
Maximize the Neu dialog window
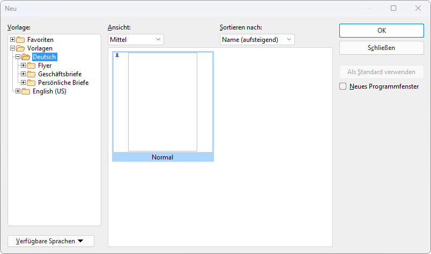coord(393,8)
